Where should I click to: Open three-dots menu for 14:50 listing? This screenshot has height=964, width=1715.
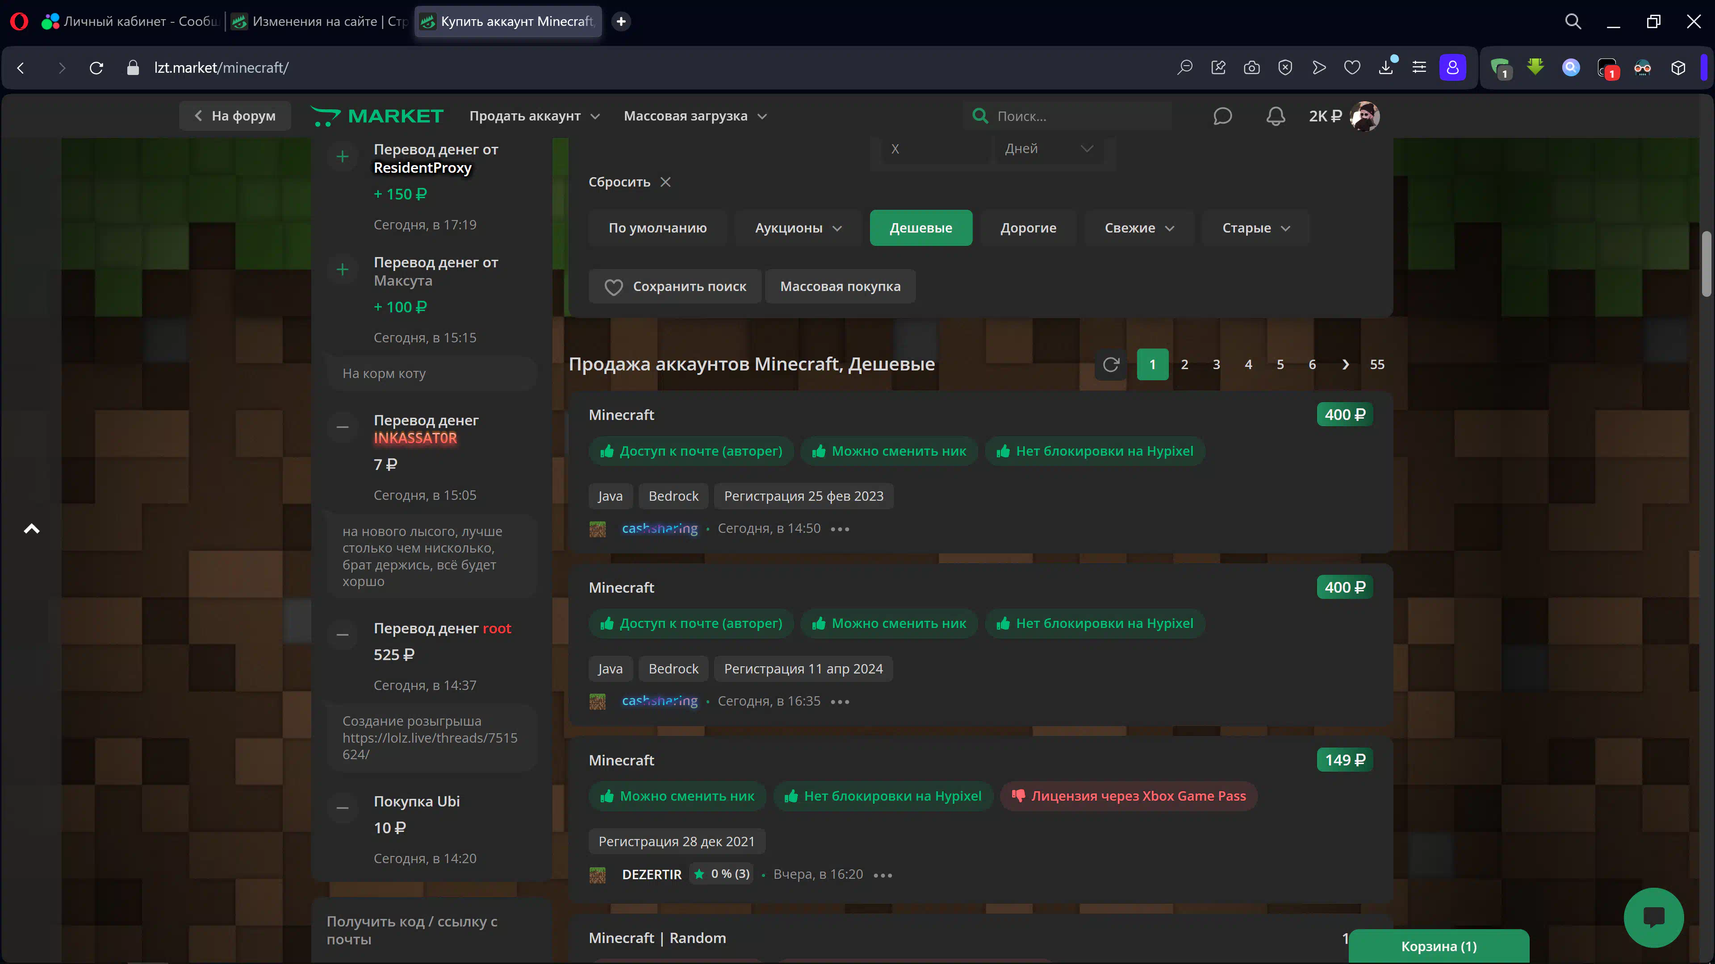(x=840, y=530)
